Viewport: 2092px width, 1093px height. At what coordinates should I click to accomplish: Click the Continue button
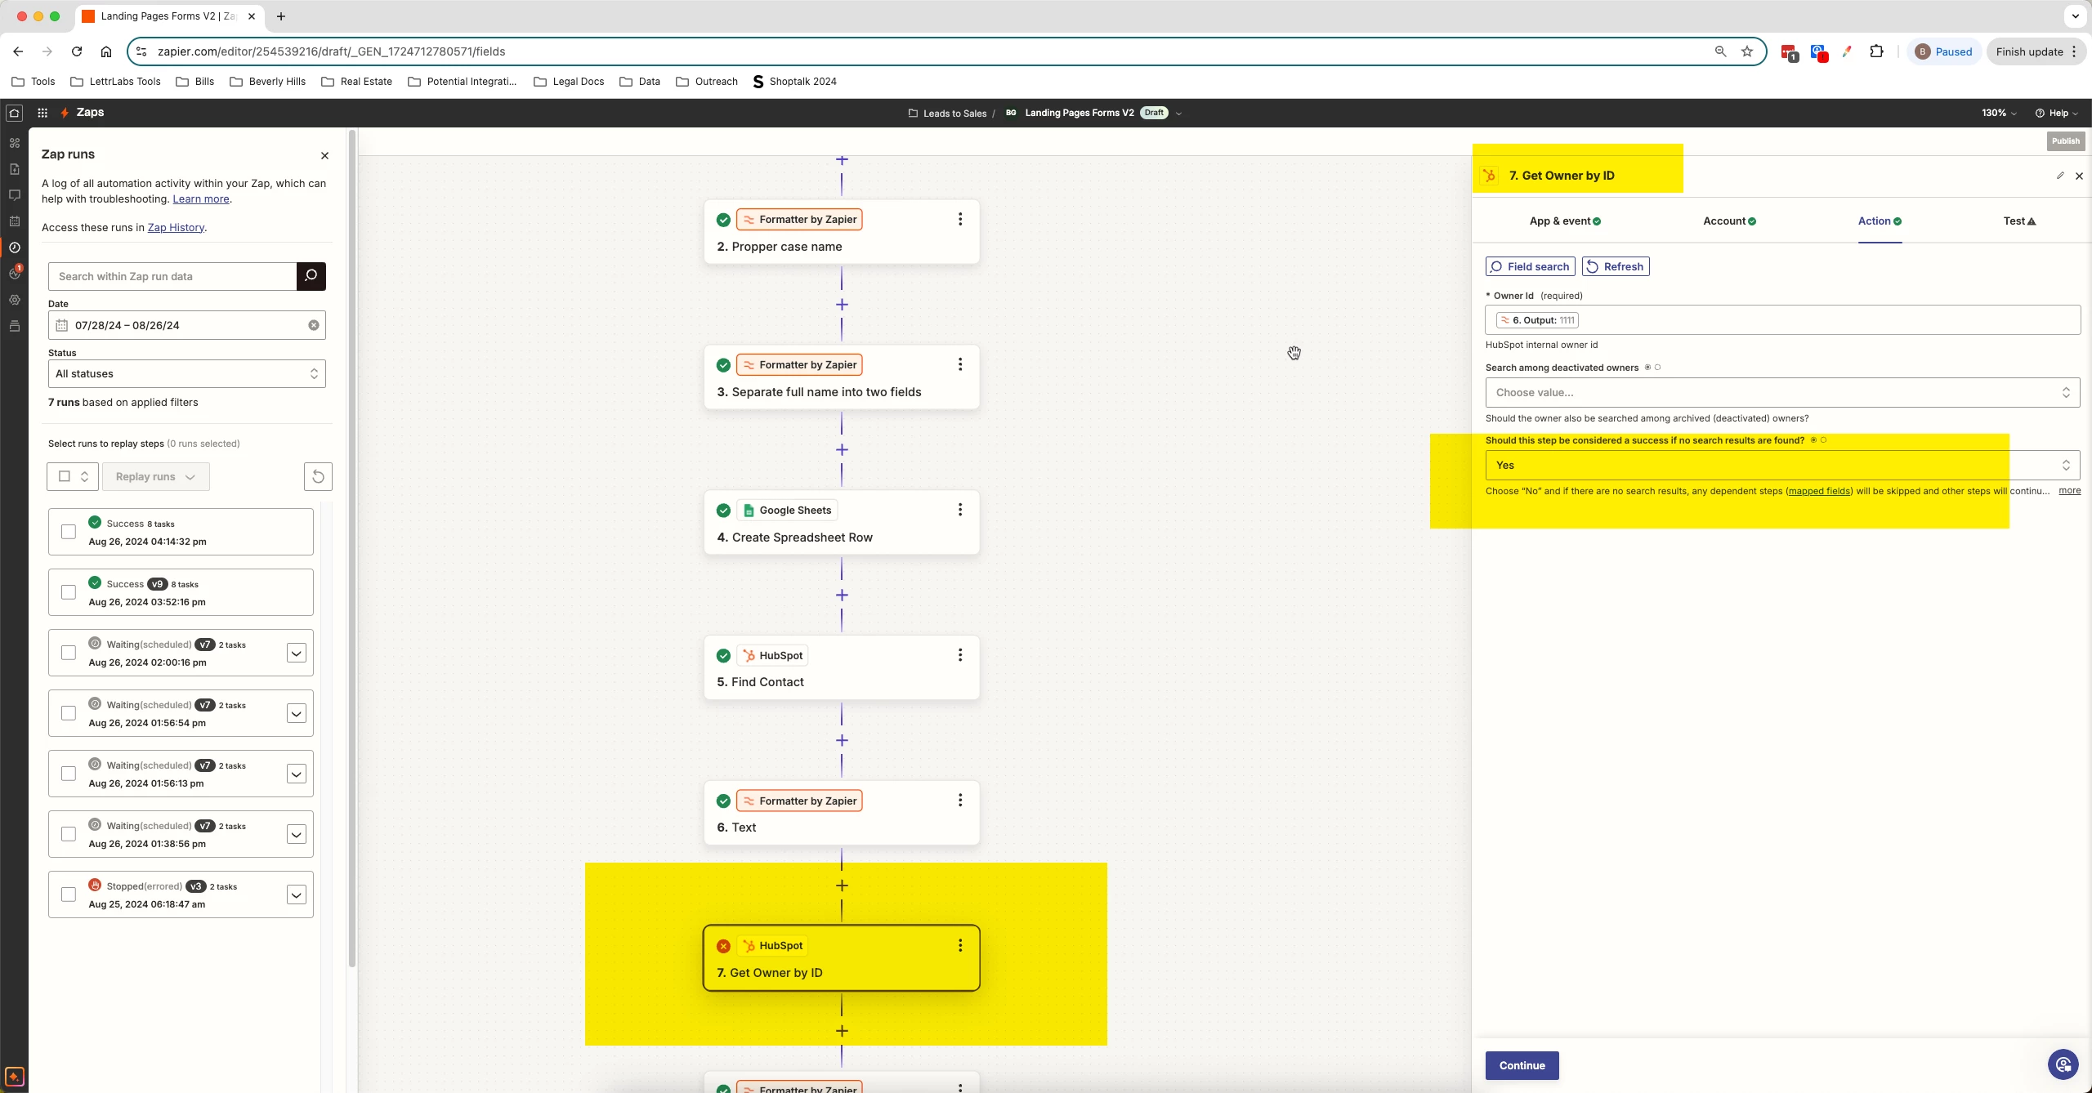1522,1065
